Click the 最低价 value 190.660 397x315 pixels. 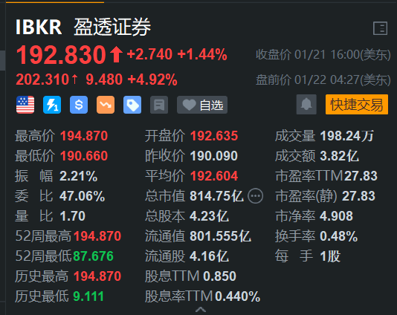click(84, 156)
